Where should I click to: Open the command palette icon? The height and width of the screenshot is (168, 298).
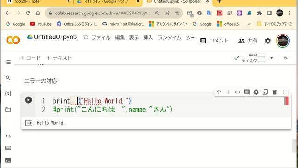(8, 148)
